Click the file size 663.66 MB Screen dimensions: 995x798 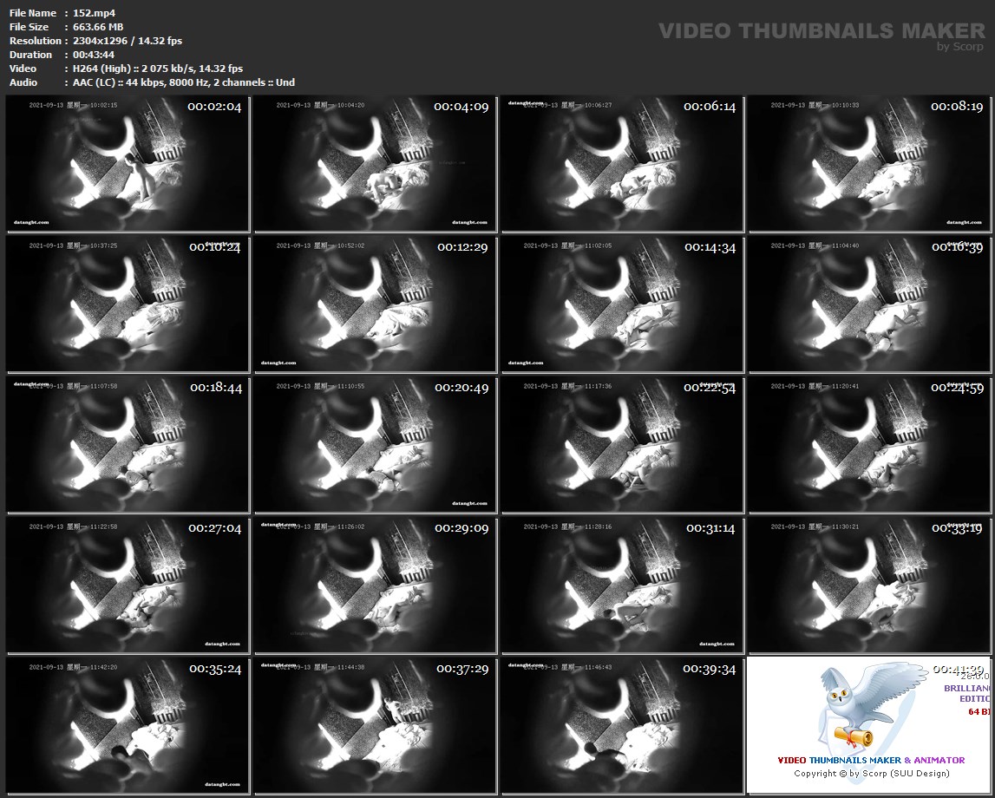[x=98, y=27]
